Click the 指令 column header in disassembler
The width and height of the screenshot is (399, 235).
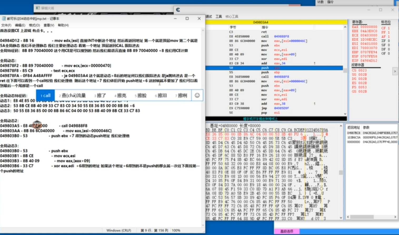[265, 27]
